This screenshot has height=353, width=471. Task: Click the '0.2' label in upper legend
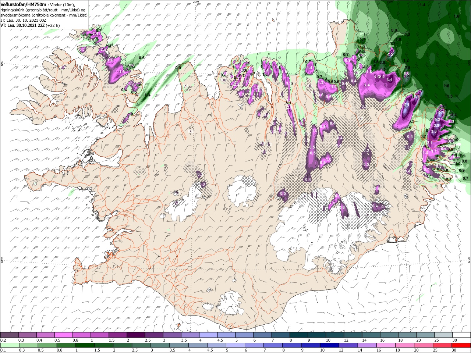click(3, 340)
